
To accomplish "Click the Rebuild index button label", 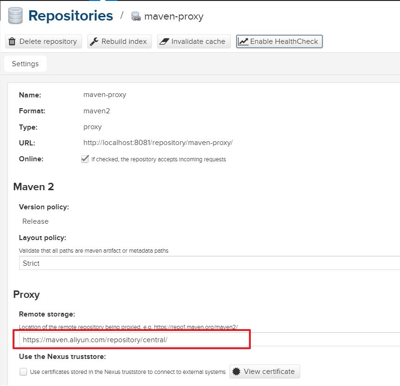I will point(124,41).
